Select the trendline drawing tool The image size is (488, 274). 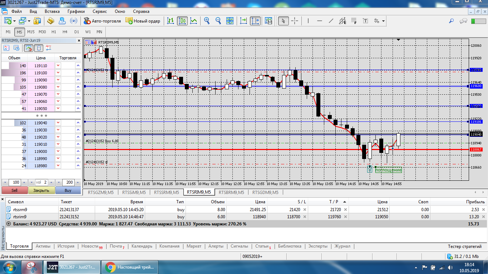click(331, 21)
